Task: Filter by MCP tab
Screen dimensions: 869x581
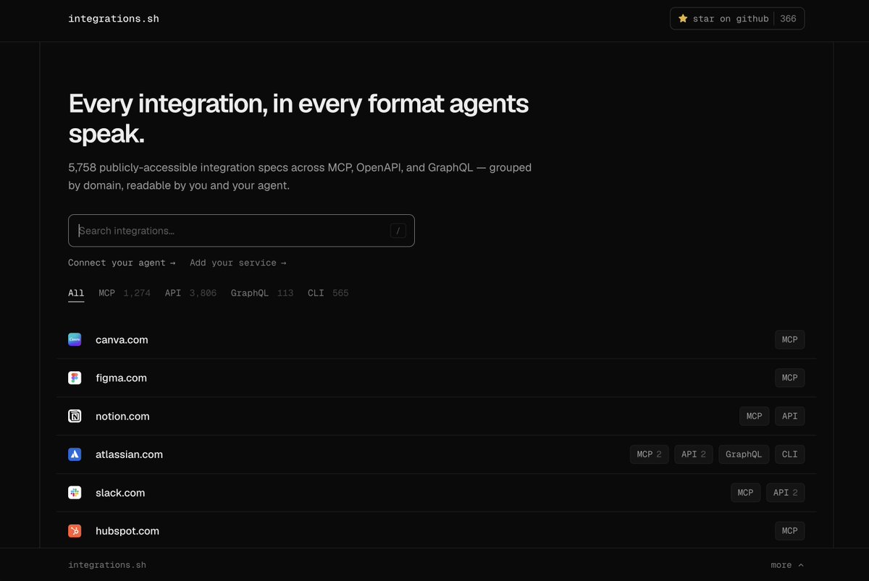Action: click(x=125, y=293)
